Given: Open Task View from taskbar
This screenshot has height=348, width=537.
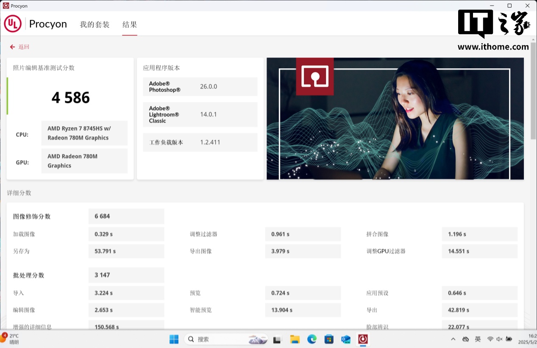Looking at the screenshot, I should (277, 339).
